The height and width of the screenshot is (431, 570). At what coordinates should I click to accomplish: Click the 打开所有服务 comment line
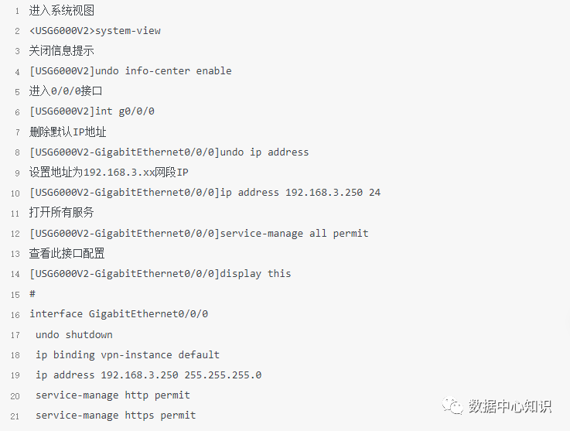(62, 213)
